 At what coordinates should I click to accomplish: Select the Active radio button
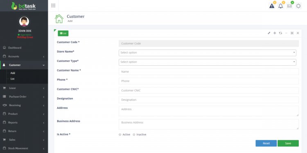coord(120,135)
